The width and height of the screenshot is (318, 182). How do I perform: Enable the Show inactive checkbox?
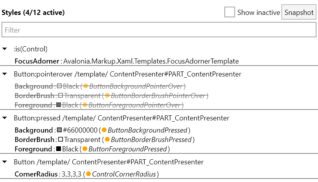(x=230, y=12)
